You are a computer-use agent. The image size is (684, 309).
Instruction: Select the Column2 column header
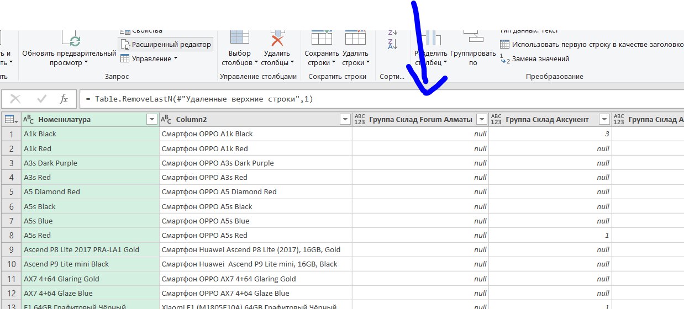pyautogui.click(x=256, y=119)
